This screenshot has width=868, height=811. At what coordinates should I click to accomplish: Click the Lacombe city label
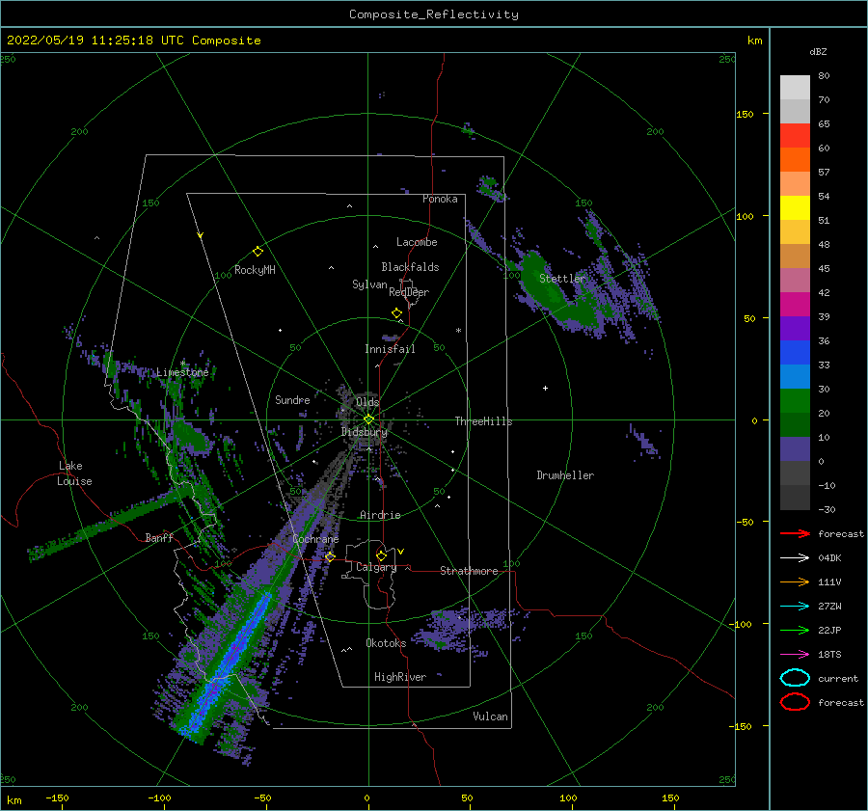pyautogui.click(x=417, y=242)
